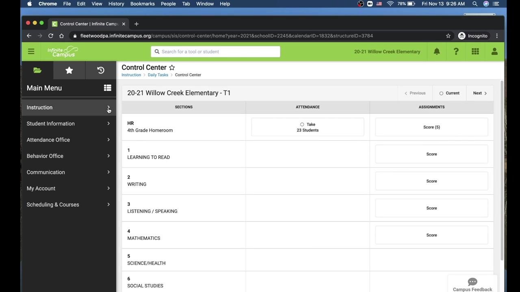Open Score for LEARNING TO READ

coord(431,154)
